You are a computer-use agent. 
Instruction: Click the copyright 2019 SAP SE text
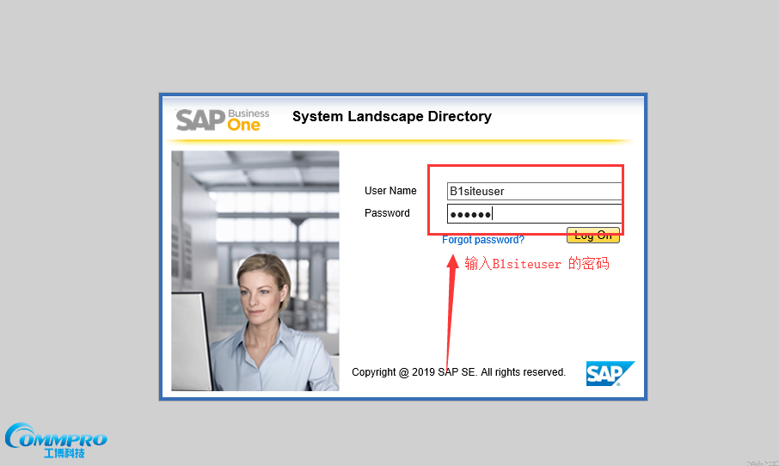(458, 372)
